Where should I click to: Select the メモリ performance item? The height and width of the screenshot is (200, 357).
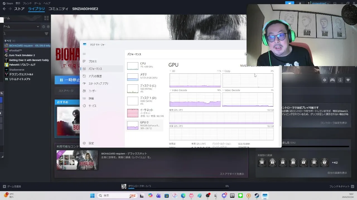point(145,76)
